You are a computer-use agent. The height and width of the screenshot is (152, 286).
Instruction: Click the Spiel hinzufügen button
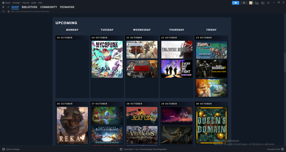11,149
